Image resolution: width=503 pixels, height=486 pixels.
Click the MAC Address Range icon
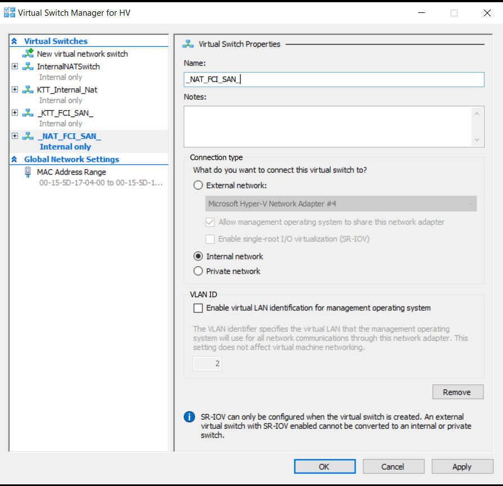click(28, 172)
